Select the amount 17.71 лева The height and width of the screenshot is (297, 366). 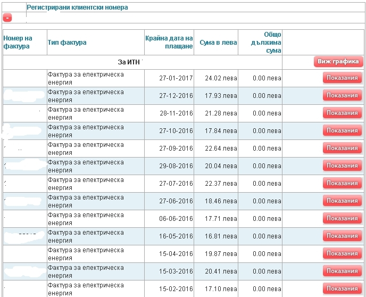(221, 219)
